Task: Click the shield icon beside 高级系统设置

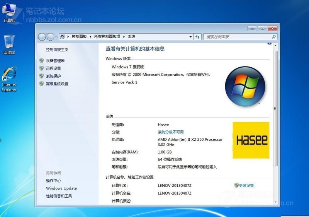Action: pos(41,84)
